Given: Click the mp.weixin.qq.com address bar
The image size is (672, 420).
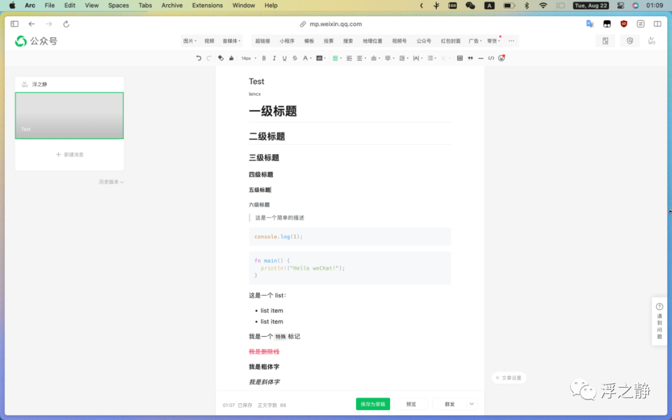Looking at the screenshot, I should pyautogui.click(x=331, y=24).
